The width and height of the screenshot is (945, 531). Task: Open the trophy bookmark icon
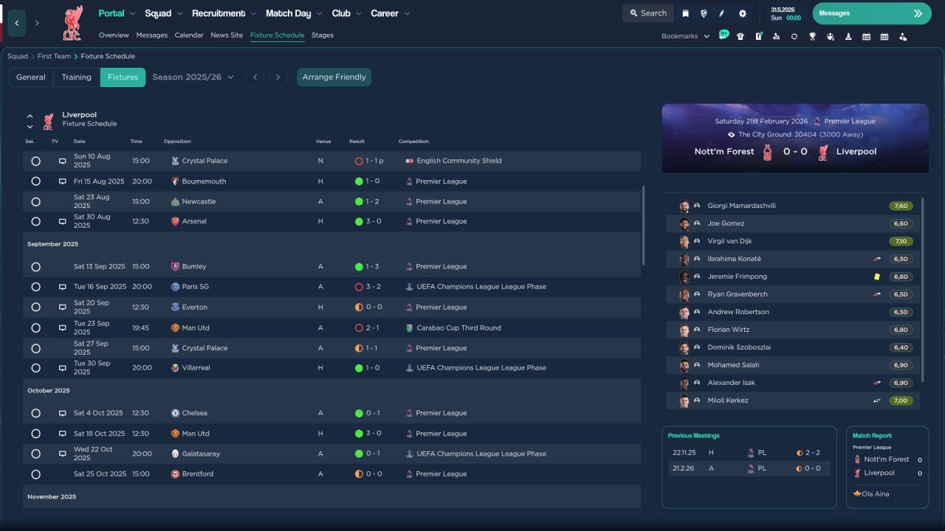[x=812, y=36]
